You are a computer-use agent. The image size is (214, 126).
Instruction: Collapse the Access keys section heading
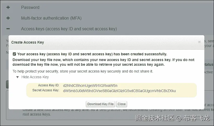(x=69, y=29)
